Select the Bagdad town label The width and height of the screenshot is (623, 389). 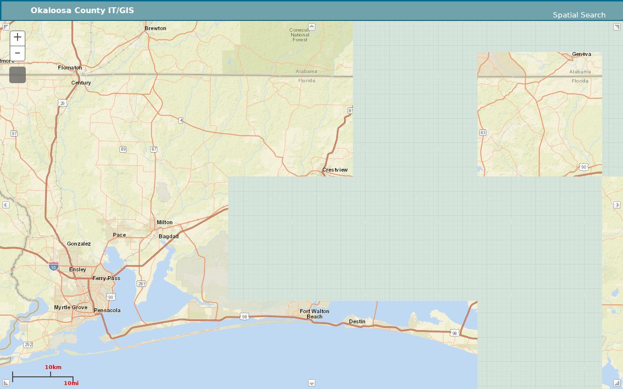click(x=169, y=236)
